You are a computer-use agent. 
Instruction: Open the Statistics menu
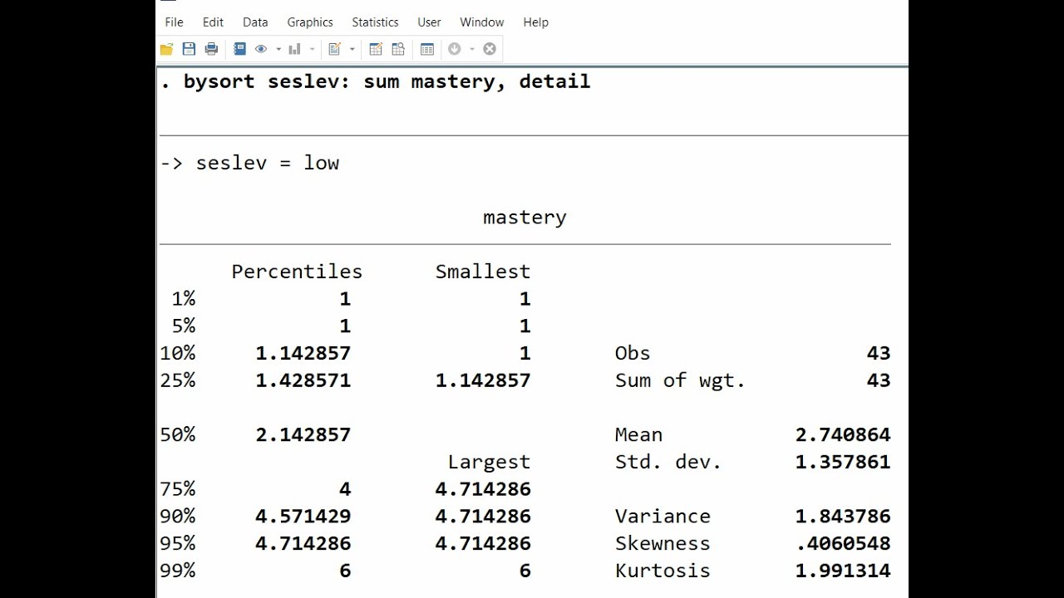pos(375,22)
